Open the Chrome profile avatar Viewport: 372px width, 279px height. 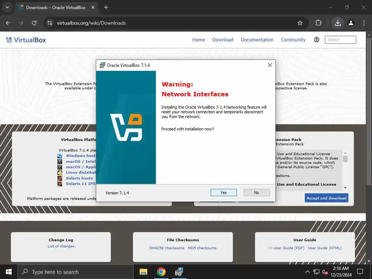[351, 23]
